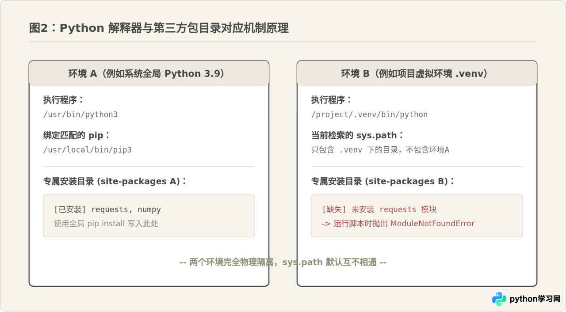The height and width of the screenshot is (312, 566).
Task: Click the line "[已安装] requests, numpy"
Action: pos(107,209)
